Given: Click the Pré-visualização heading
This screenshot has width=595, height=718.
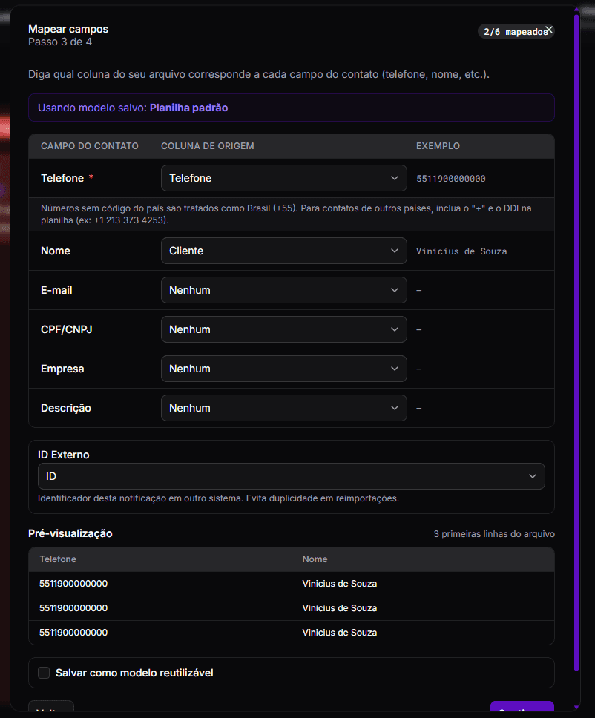Looking at the screenshot, I should tap(70, 533).
